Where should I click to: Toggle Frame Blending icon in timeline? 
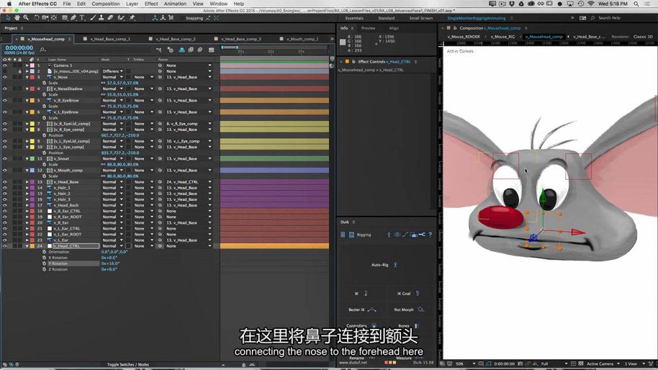coord(190,50)
